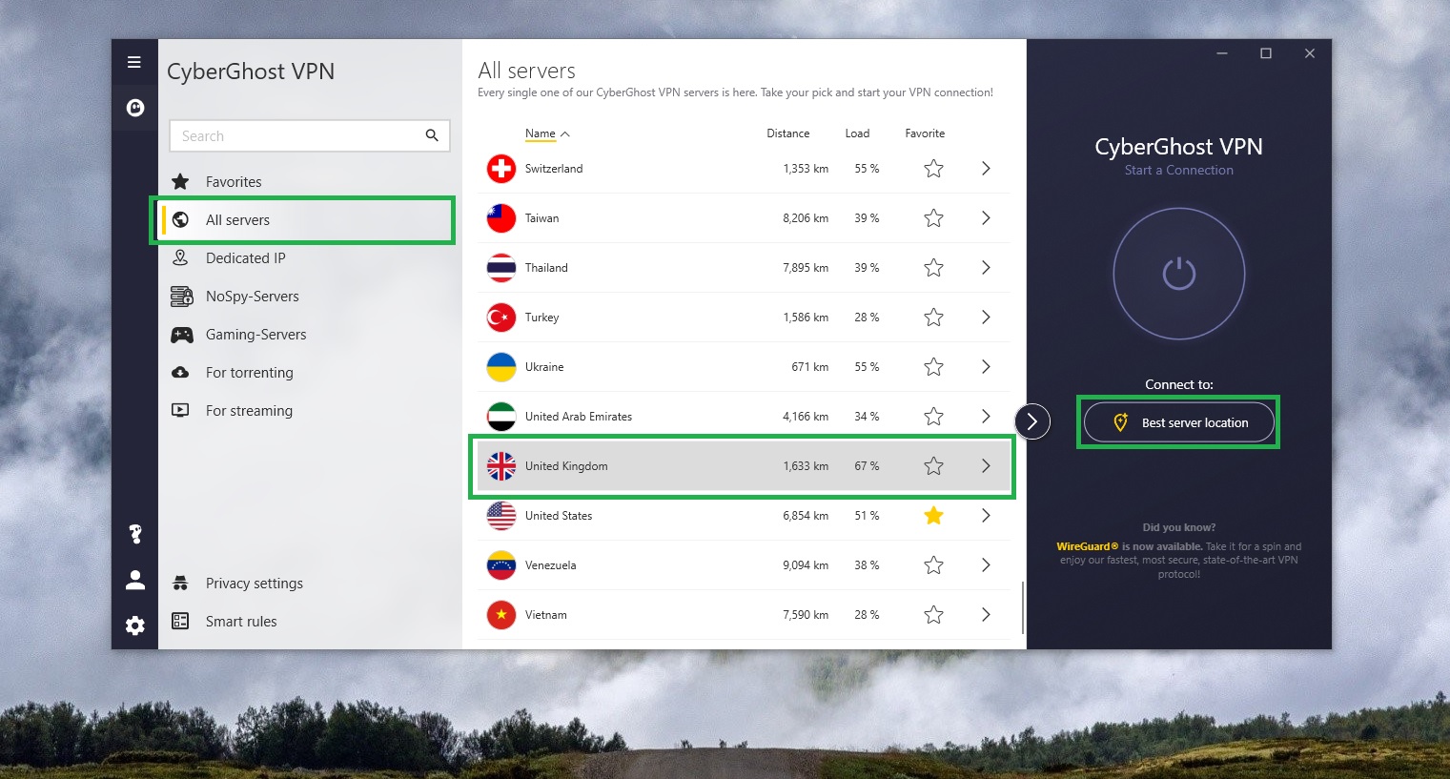This screenshot has width=1450, height=779.
Task: Mark United Kingdom as favorite star
Action: (933, 466)
